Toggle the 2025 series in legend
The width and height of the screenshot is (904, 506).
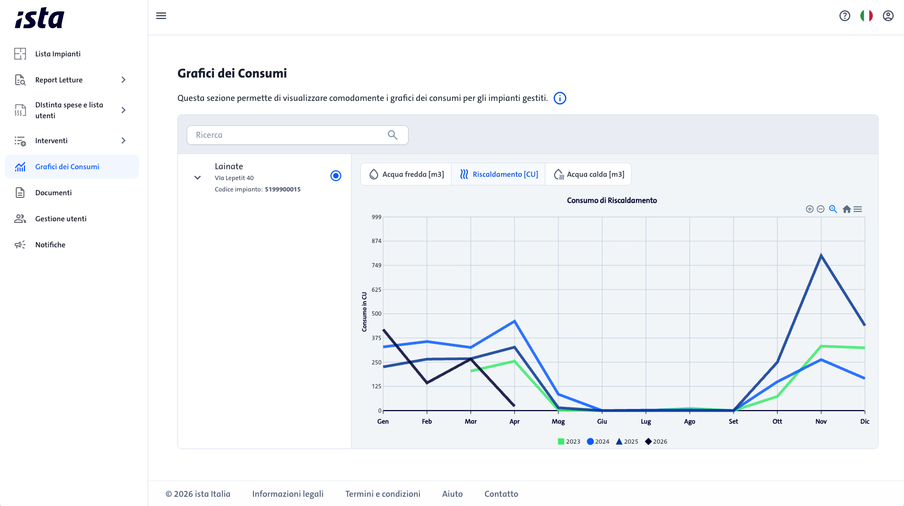(627, 441)
